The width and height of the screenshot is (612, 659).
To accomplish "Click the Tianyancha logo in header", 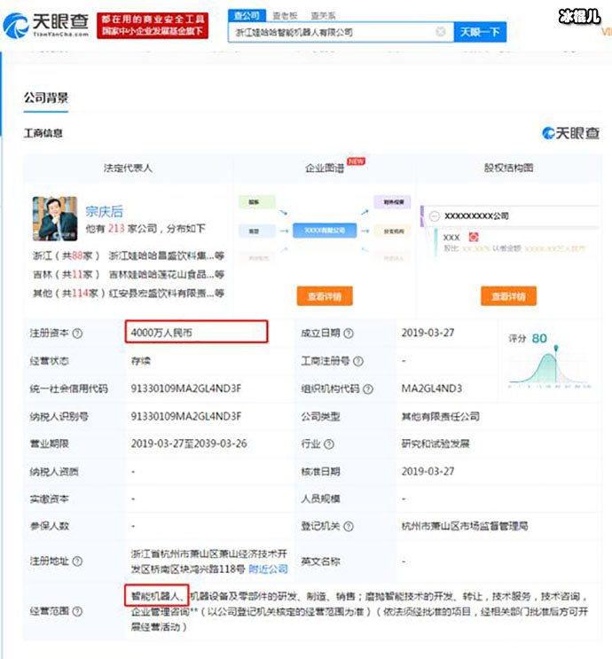I will (x=46, y=25).
